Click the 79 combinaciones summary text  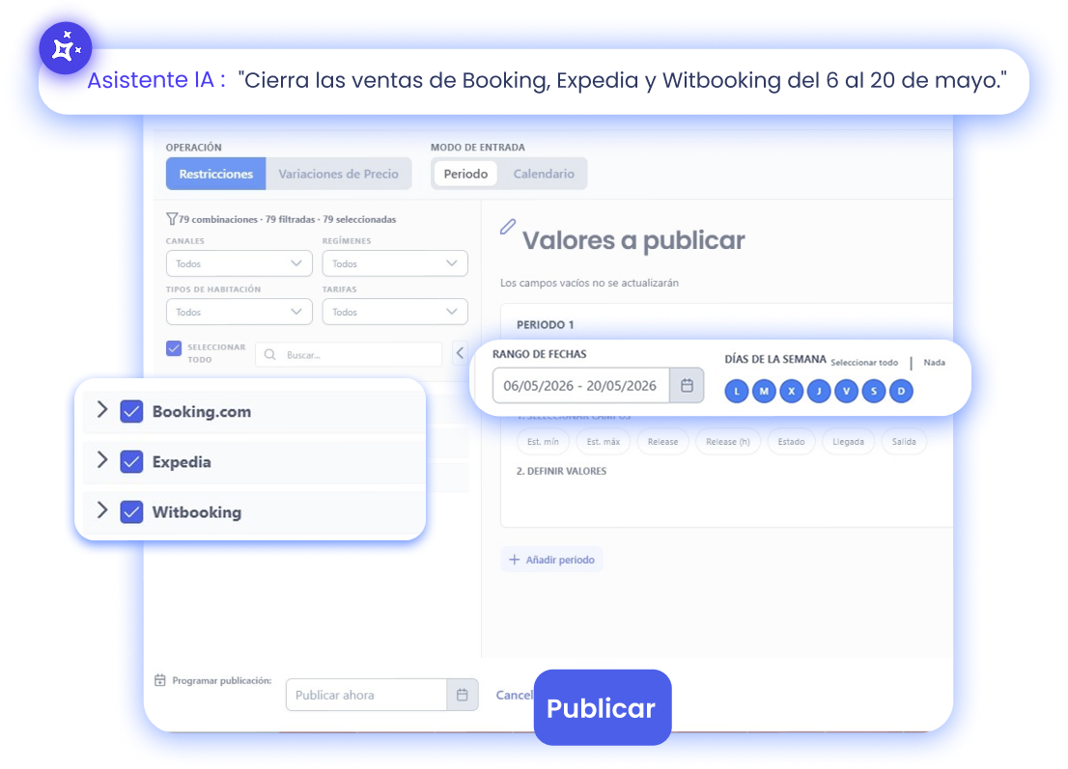(x=287, y=219)
